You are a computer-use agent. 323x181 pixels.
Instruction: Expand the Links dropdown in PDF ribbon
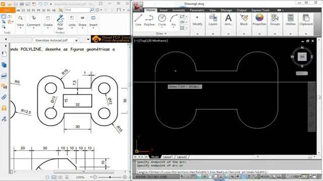click(72, 28)
